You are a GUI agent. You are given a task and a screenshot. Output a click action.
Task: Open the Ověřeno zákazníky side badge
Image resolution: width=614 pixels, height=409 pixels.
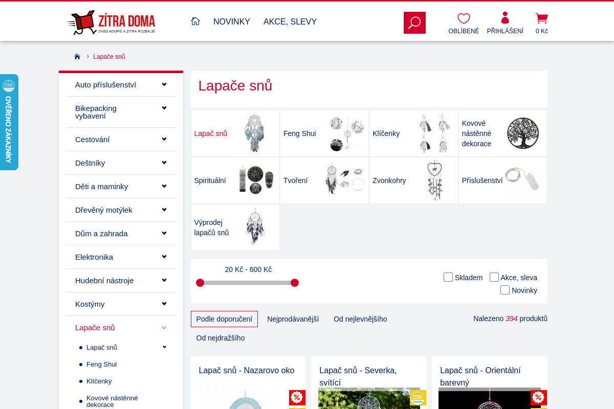tap(9, 122)
